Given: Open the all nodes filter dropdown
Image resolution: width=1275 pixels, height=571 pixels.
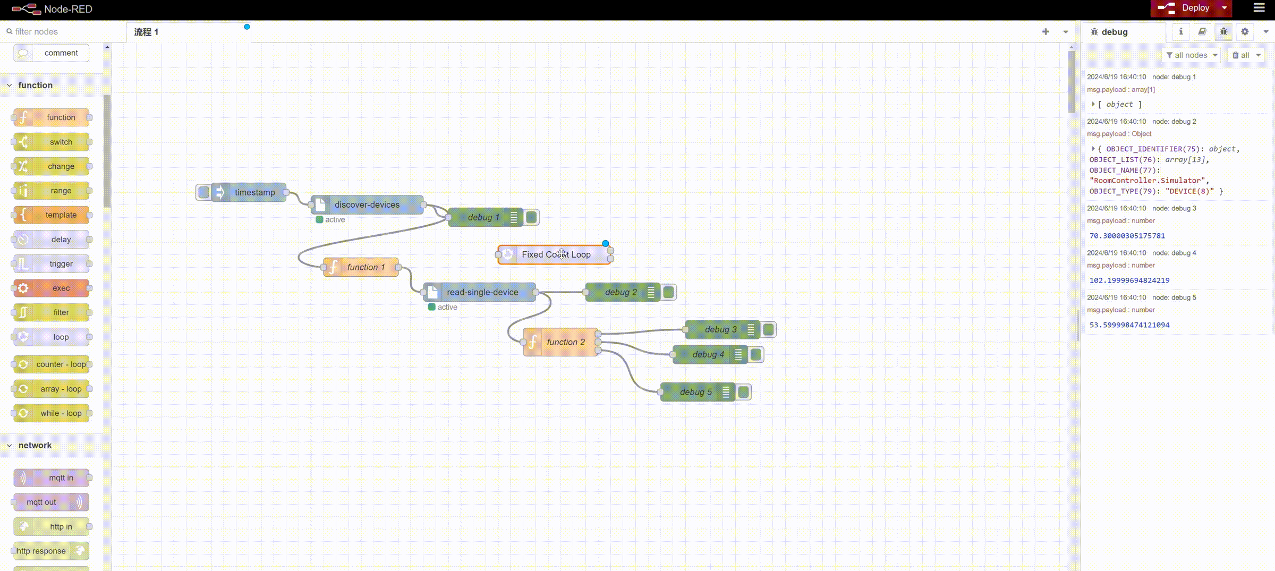Looking at the screenshot, I should click(x=1191, y=55).
